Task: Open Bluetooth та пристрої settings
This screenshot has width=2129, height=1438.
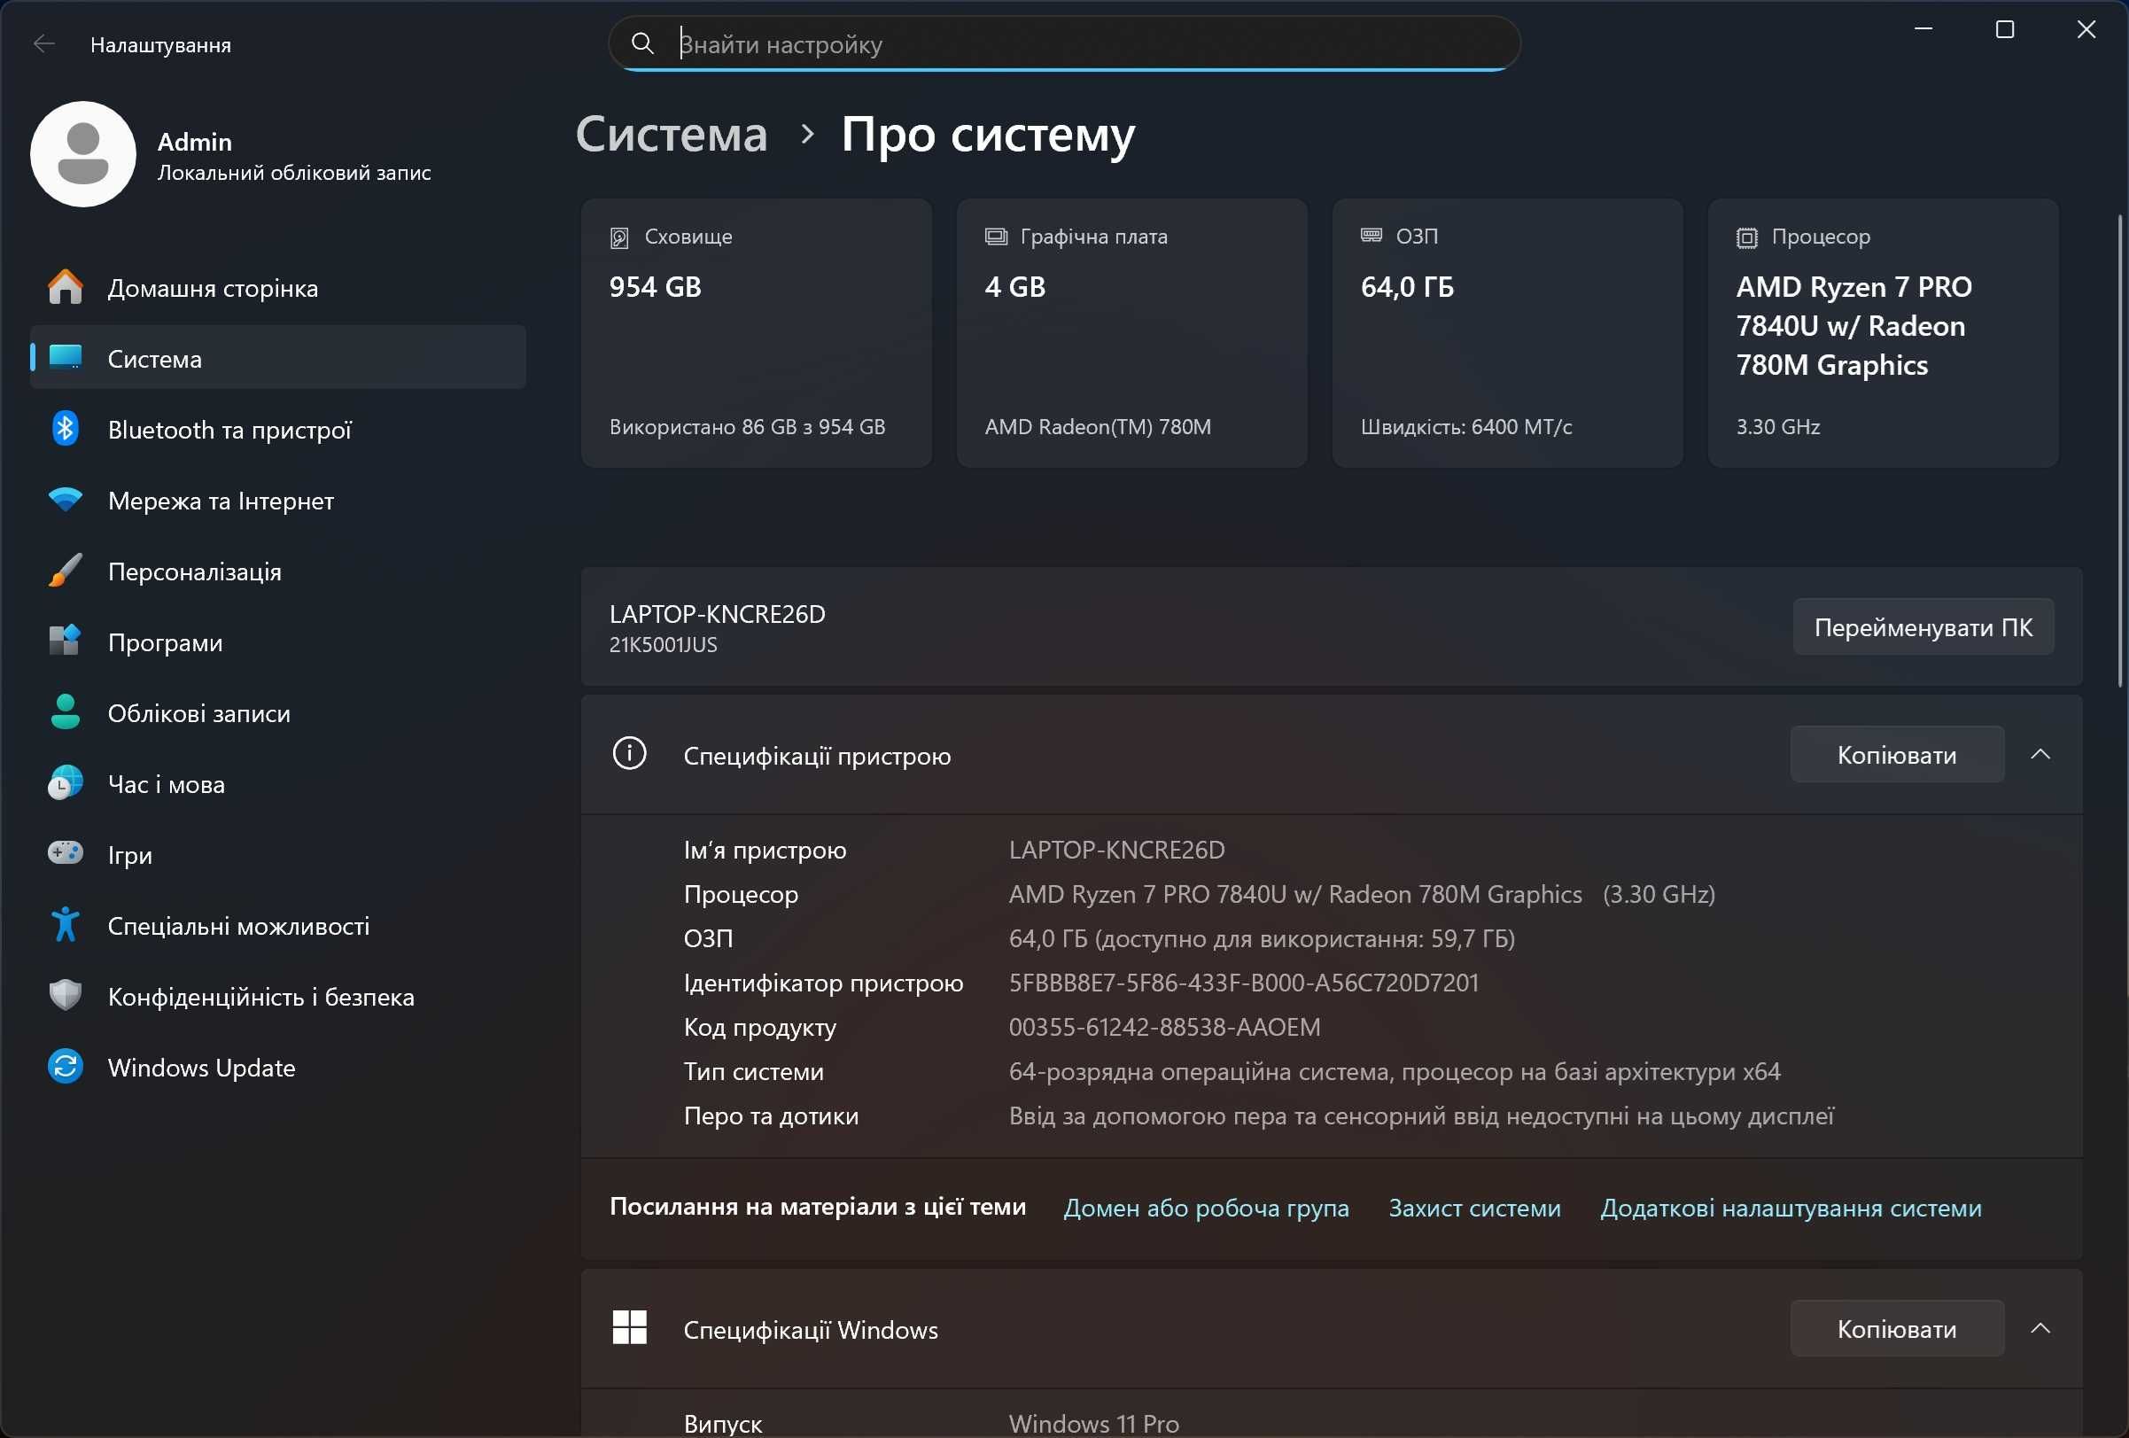Action: point(277,429)
